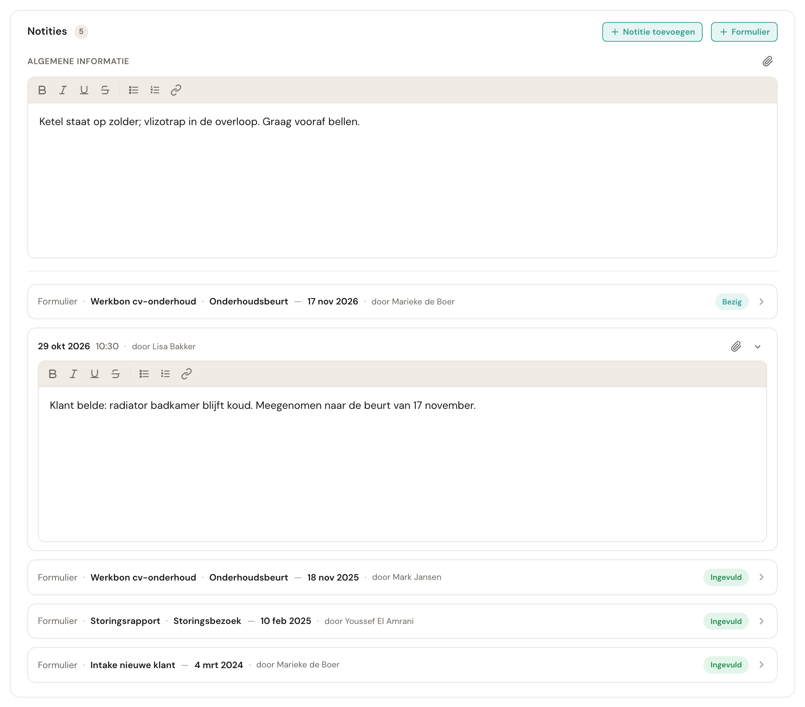Click the text door Youssef El Amrani
This screenshot has height=707, width=805.
pyautogui.click(x=369, y=621)
